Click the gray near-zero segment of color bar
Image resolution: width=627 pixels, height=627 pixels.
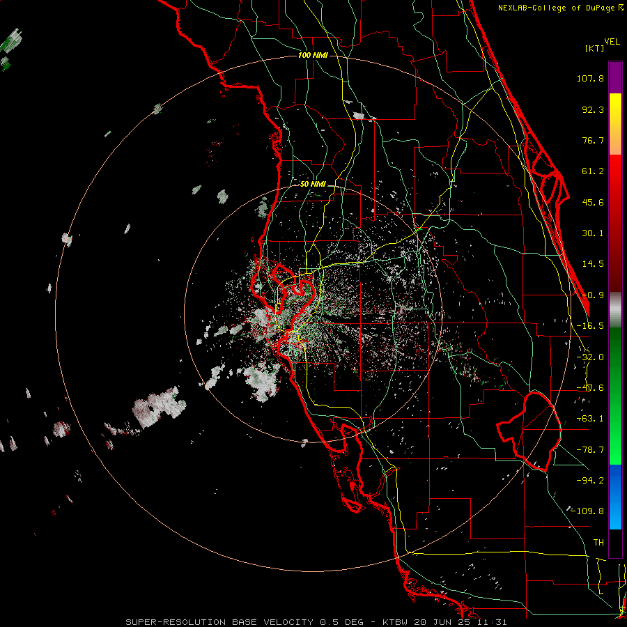tap(615, 310)
